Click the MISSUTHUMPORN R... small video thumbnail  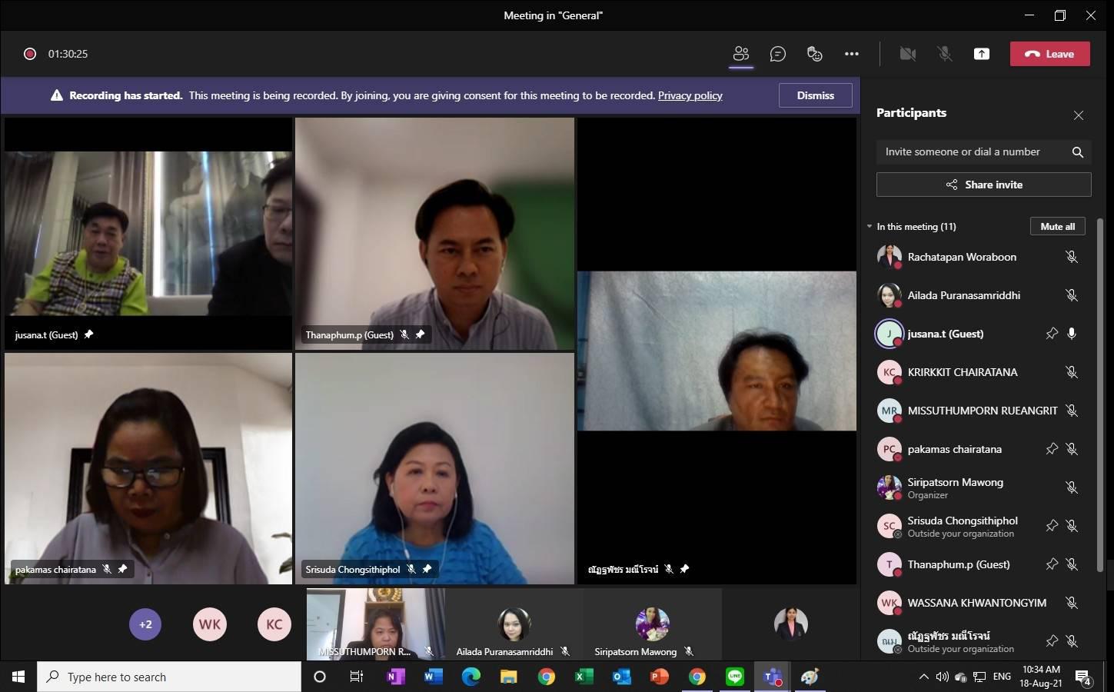point(375,624)
